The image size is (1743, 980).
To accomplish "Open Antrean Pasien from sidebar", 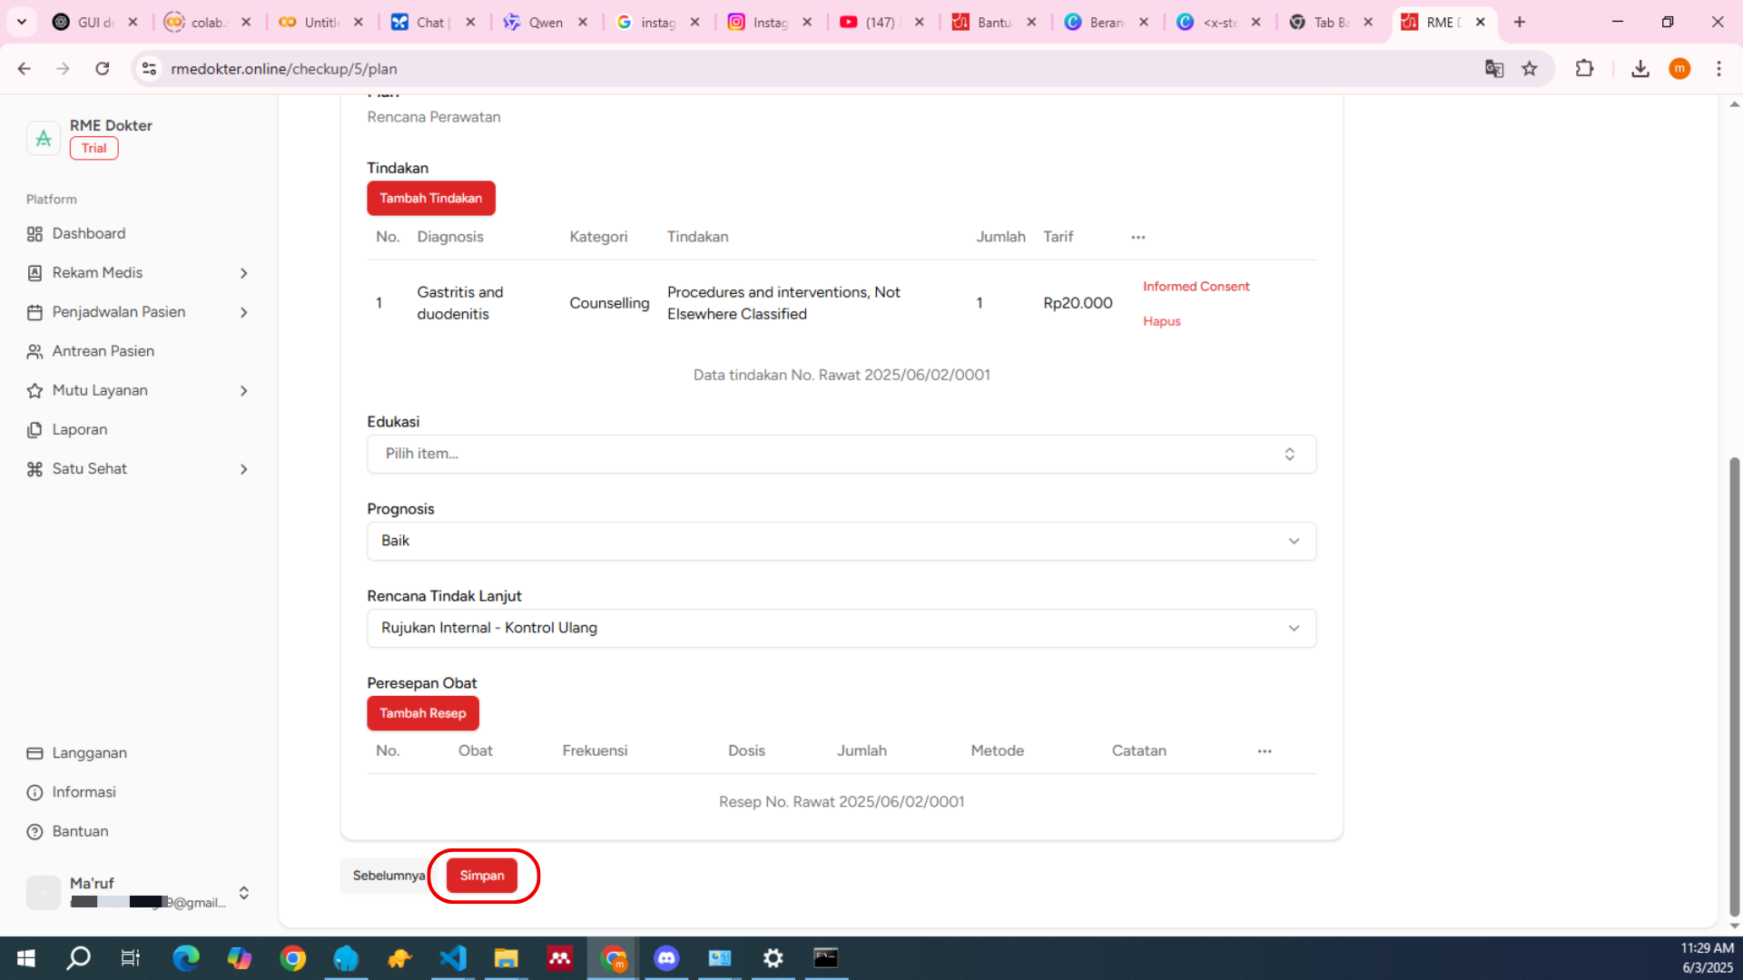I will [103, 351].
